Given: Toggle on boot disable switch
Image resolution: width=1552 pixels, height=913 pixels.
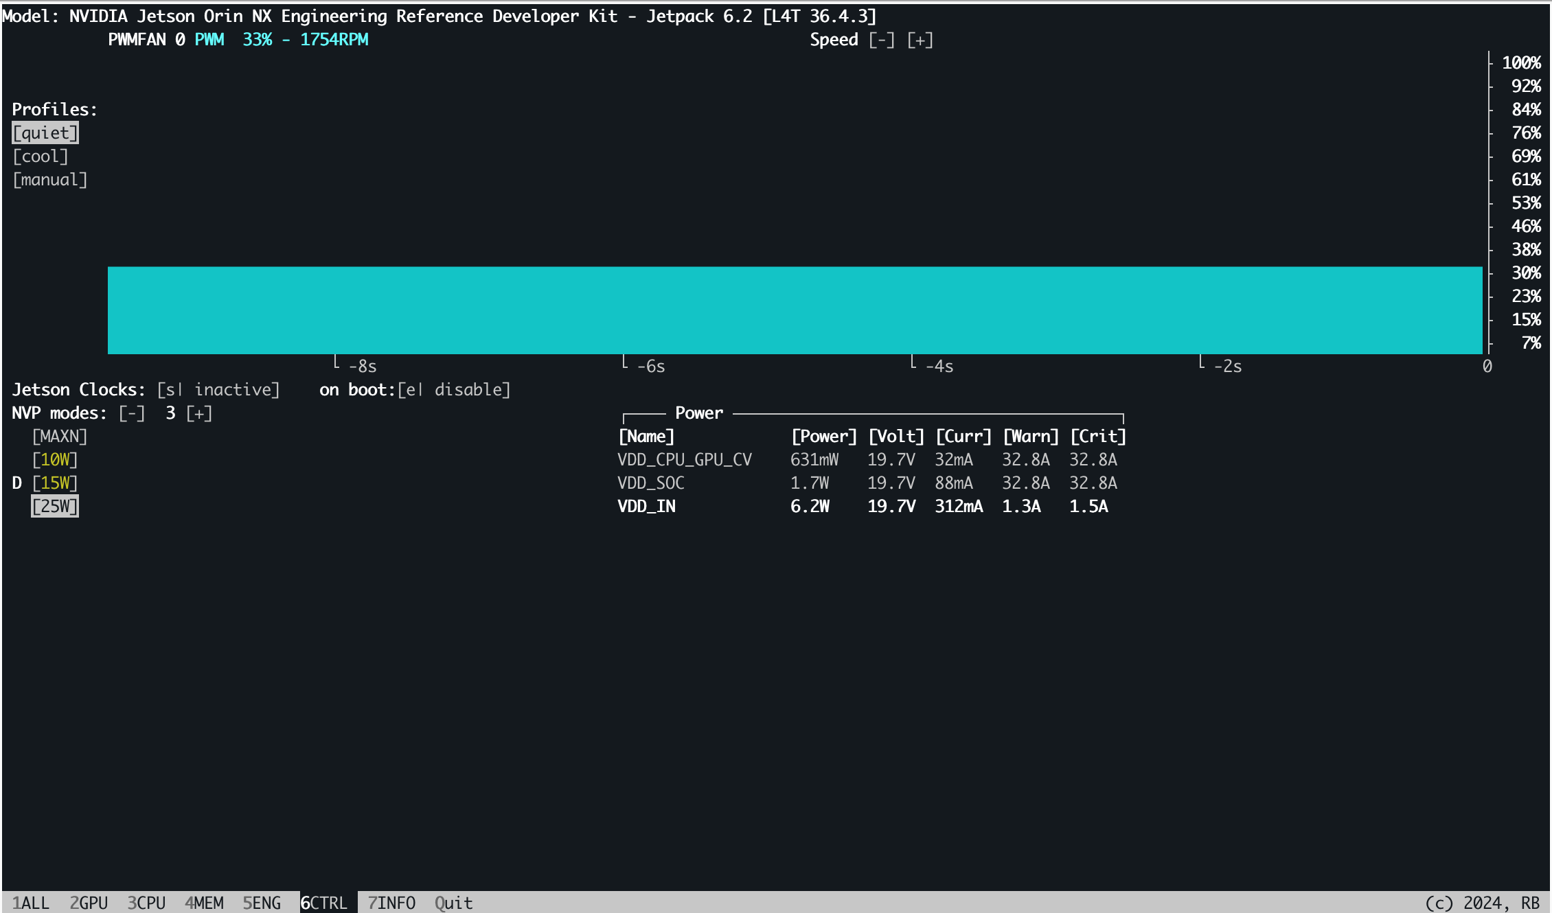Looking at the screenshot, I should (x=454, y=390).
